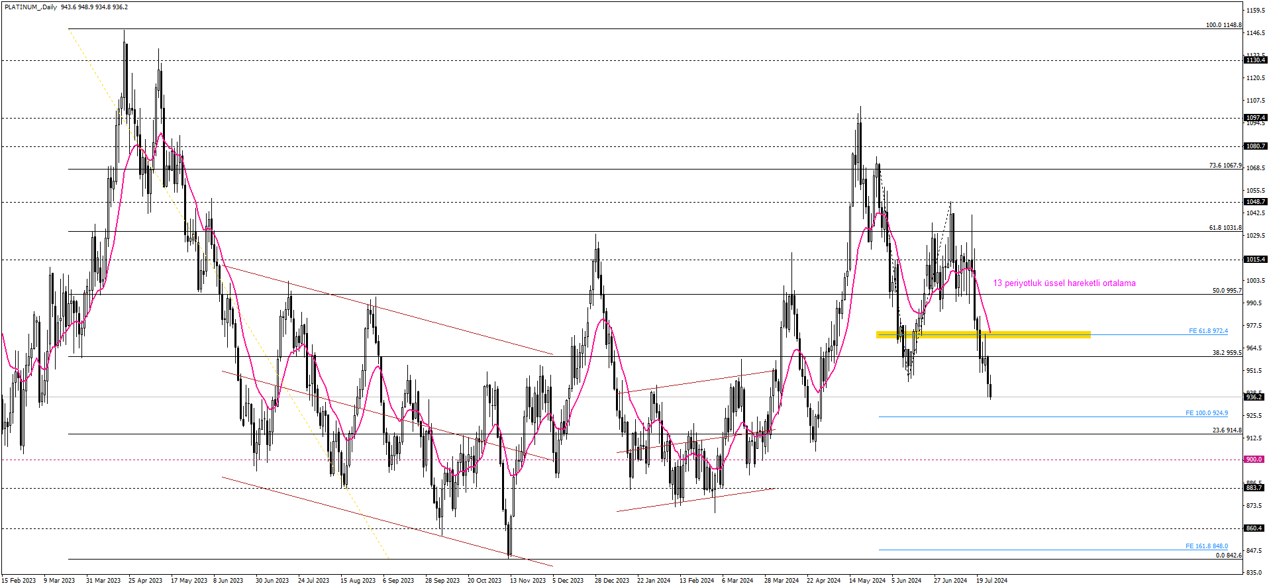Viewport: 1269px width, 588px height.
Task: Click the 1107.5 price scale value
Action: pos(1256,101)
